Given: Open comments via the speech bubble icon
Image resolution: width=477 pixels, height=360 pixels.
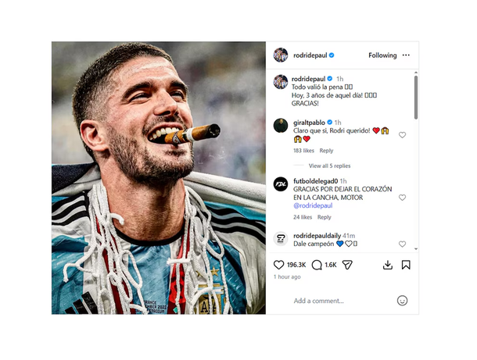Looking at the screenshot, I should tap(317, 266).
